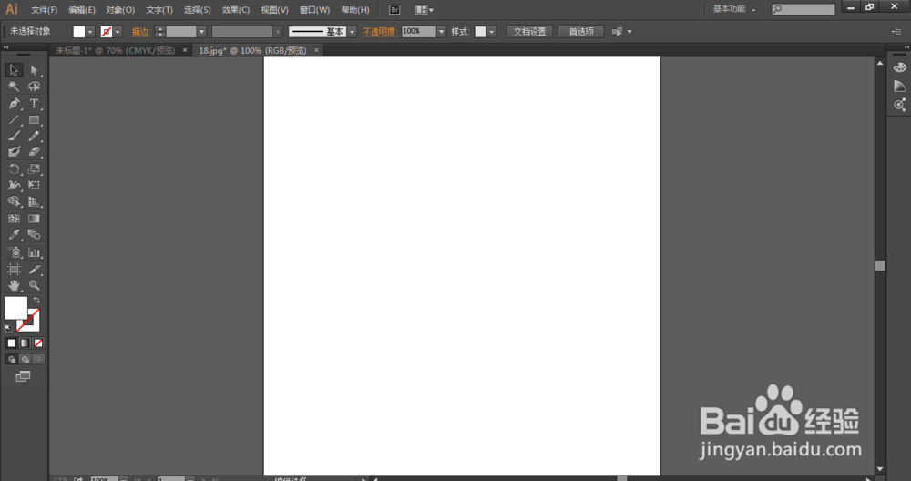Select the Symbol Sprayer tool

tap(14, 252)
